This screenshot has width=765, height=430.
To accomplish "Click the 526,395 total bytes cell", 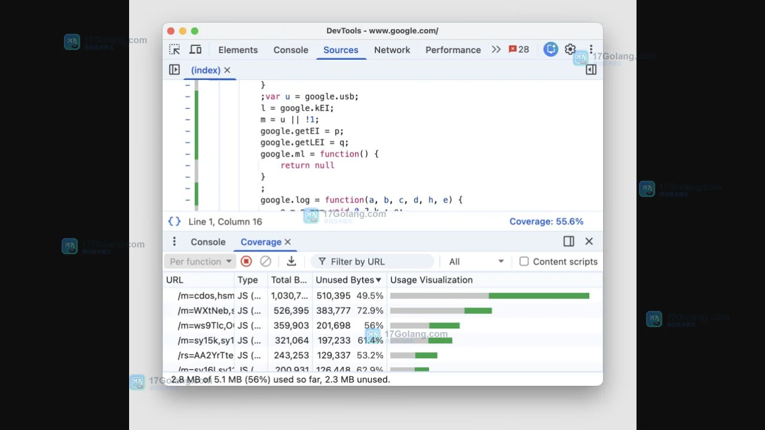I will pos(291,311).
